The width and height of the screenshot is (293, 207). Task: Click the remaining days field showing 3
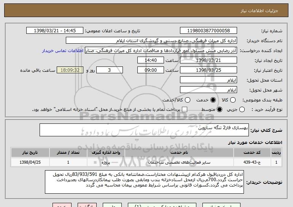coord(110,70)
